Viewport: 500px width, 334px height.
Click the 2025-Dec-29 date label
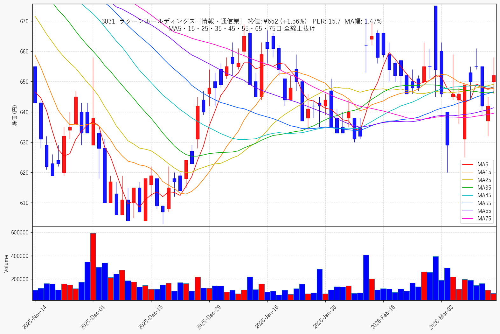[209, 317]
